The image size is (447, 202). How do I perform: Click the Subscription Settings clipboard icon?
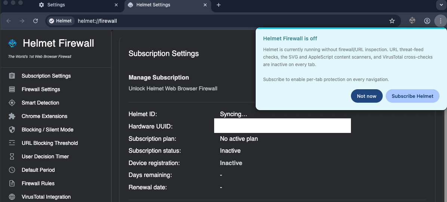click(12, 76)
